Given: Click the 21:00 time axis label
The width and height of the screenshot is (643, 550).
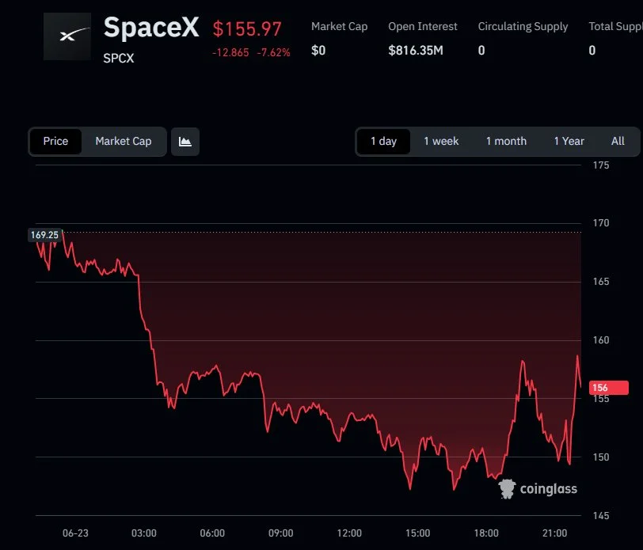Looking at the screenshot, I should pos(555,533).
